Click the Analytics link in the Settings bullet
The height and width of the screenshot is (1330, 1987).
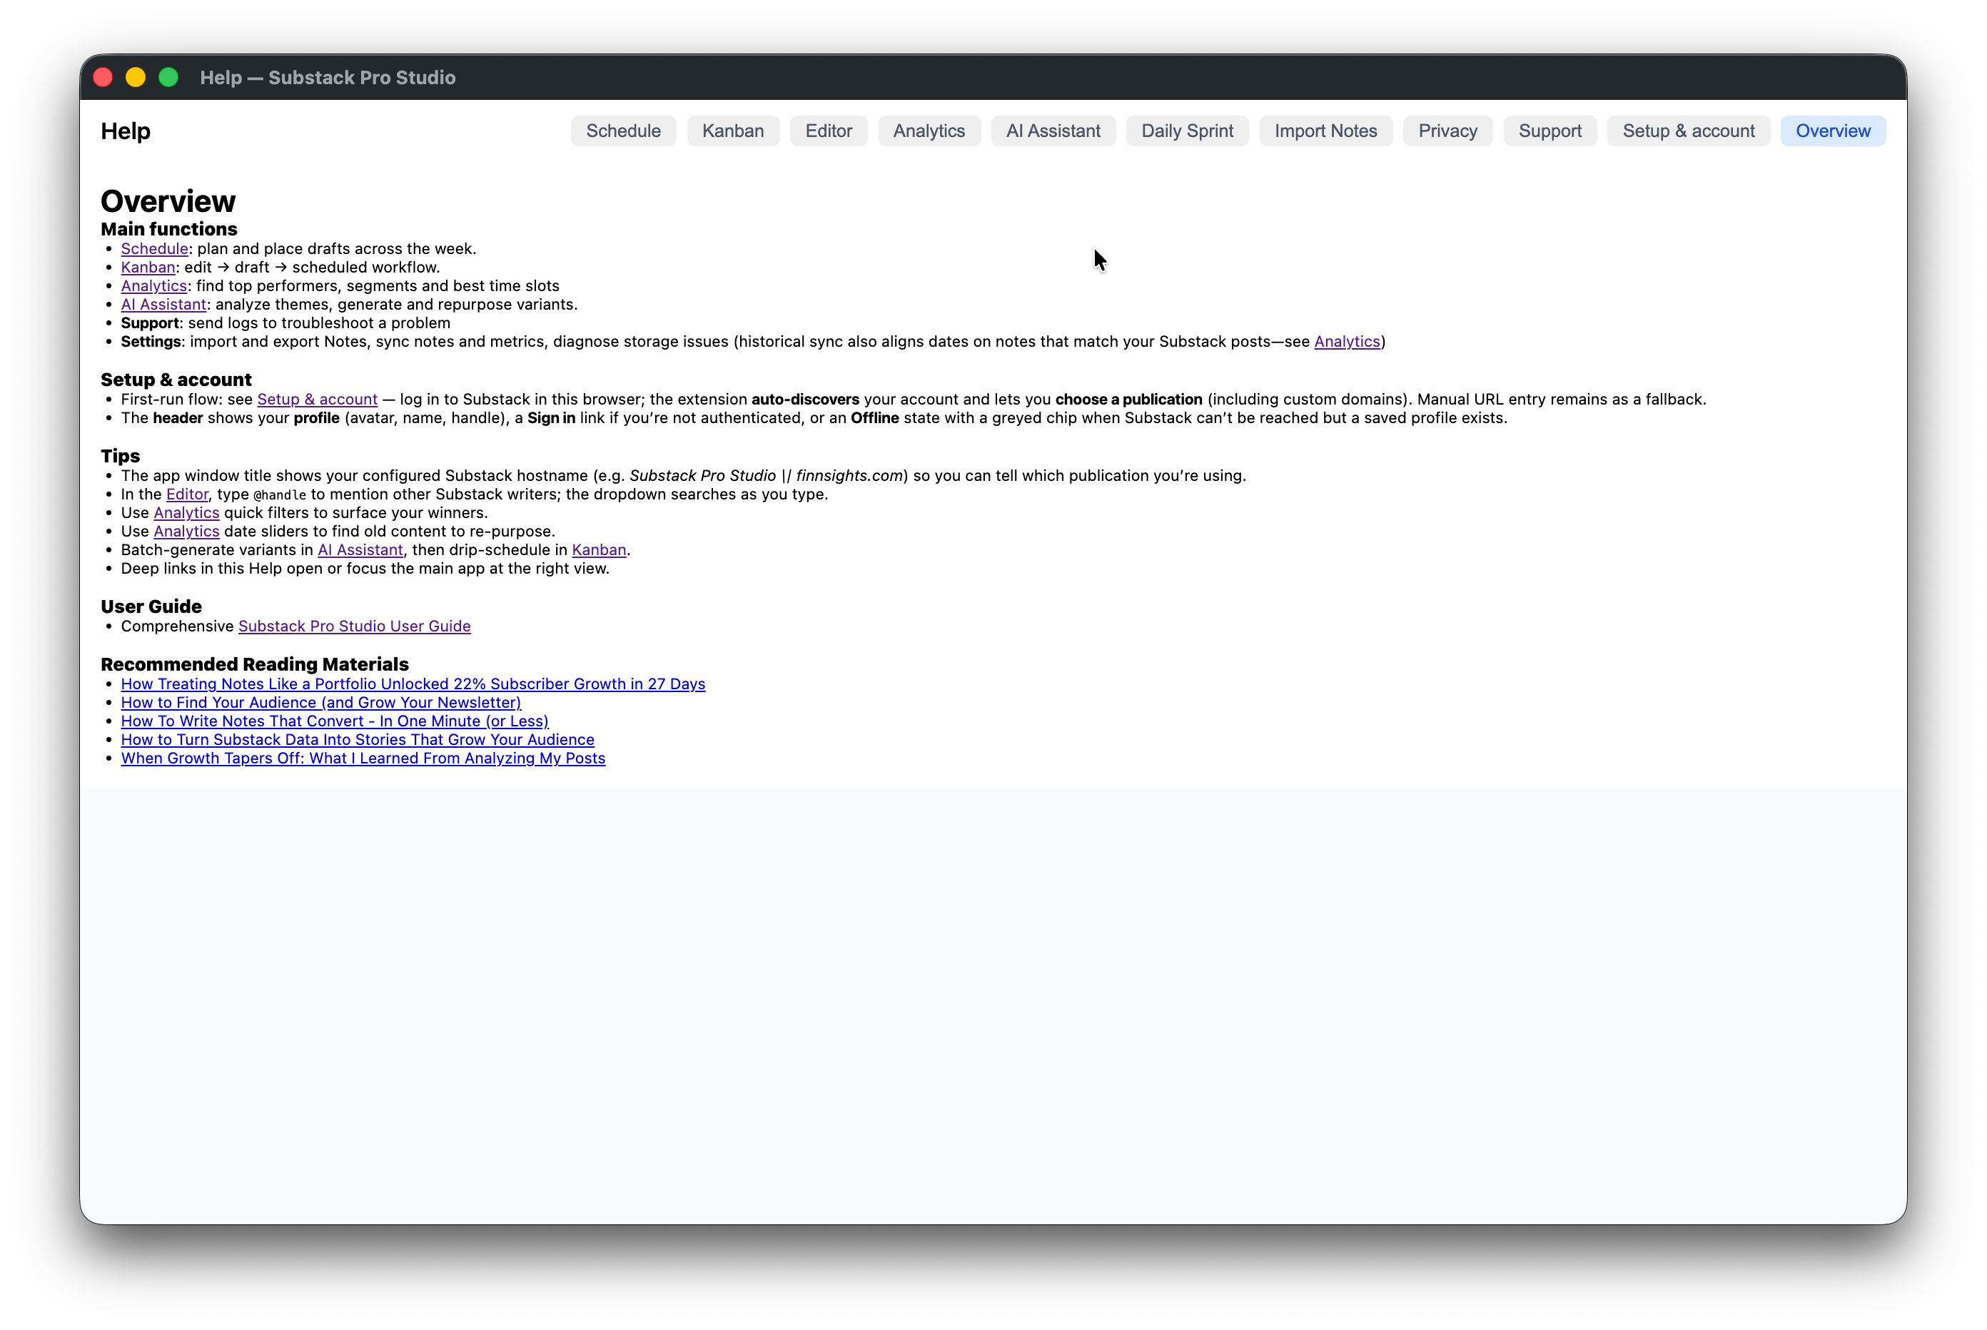pyautogui.click(x=1347, y=342)
